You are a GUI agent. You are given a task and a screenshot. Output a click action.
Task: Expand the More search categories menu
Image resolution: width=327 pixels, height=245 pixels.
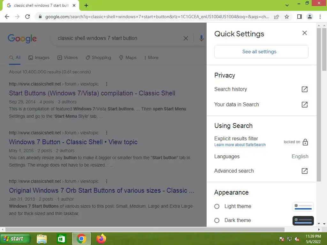point(151,58)
